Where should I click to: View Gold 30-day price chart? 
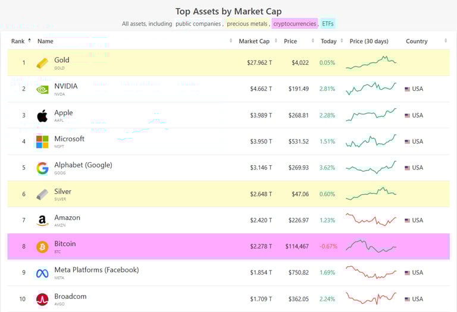coord(371,62)
